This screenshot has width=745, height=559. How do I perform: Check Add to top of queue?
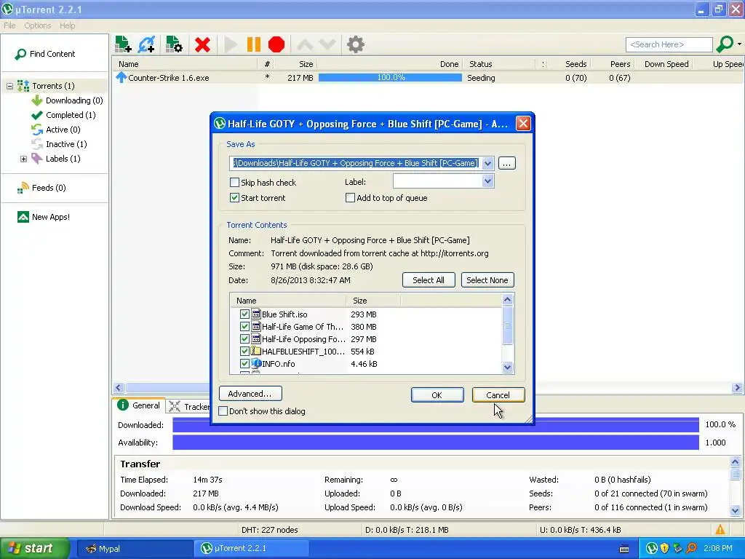tap(350, 198)
